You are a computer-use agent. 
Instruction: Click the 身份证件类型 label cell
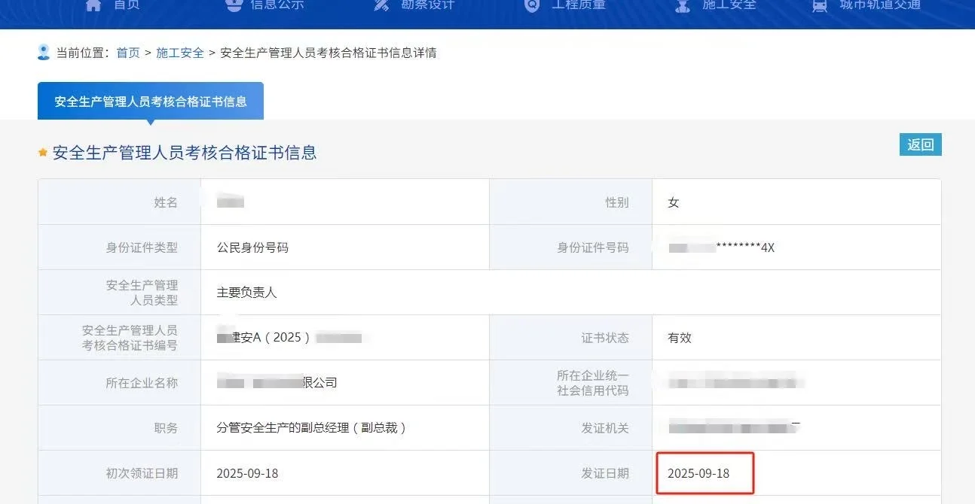(120, 247)
